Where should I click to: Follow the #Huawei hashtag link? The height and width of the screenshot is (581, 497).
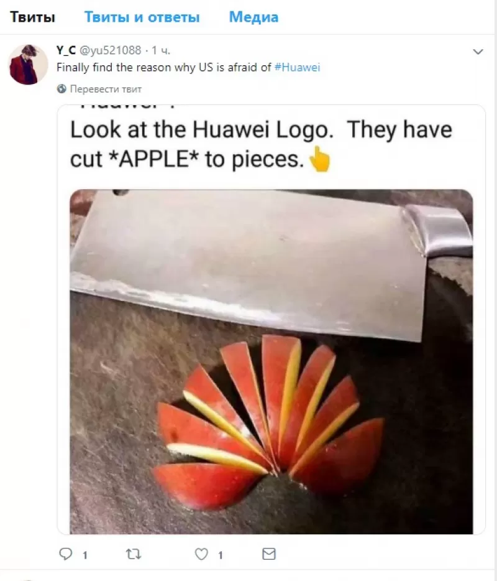298,67
